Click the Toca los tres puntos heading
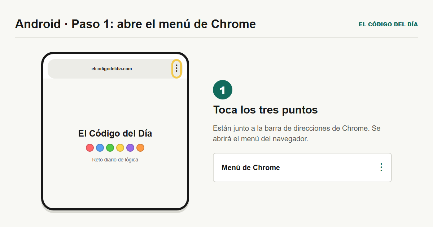Viewport: 433px width, 227px height. (266, 110)
